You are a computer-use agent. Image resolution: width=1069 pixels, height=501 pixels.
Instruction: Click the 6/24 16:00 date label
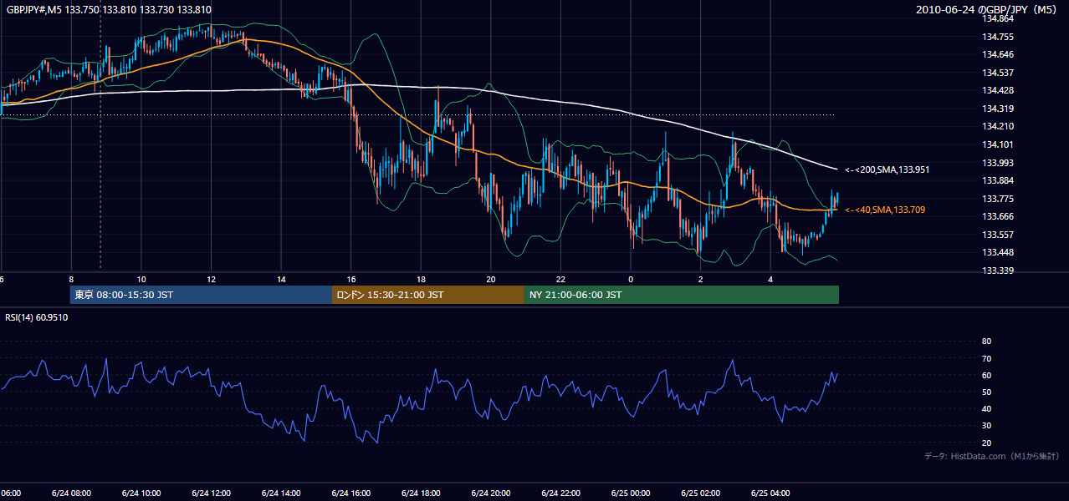tap(350, 493)
